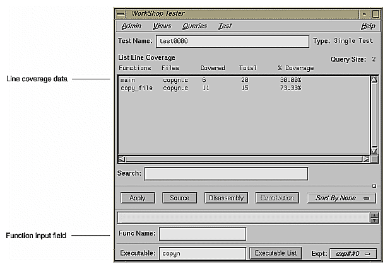
Task: Click the Func Name input field
Action: coord(203,234)
